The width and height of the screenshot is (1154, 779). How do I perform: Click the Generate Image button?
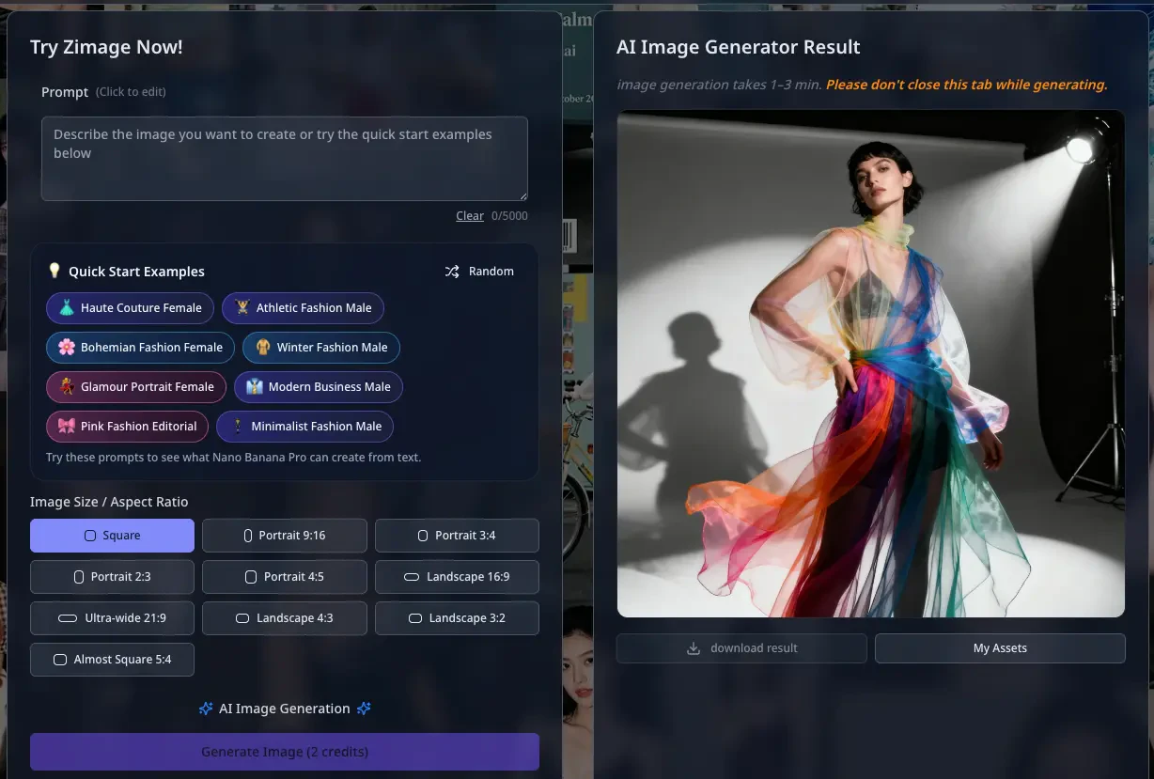coord(284,752)
